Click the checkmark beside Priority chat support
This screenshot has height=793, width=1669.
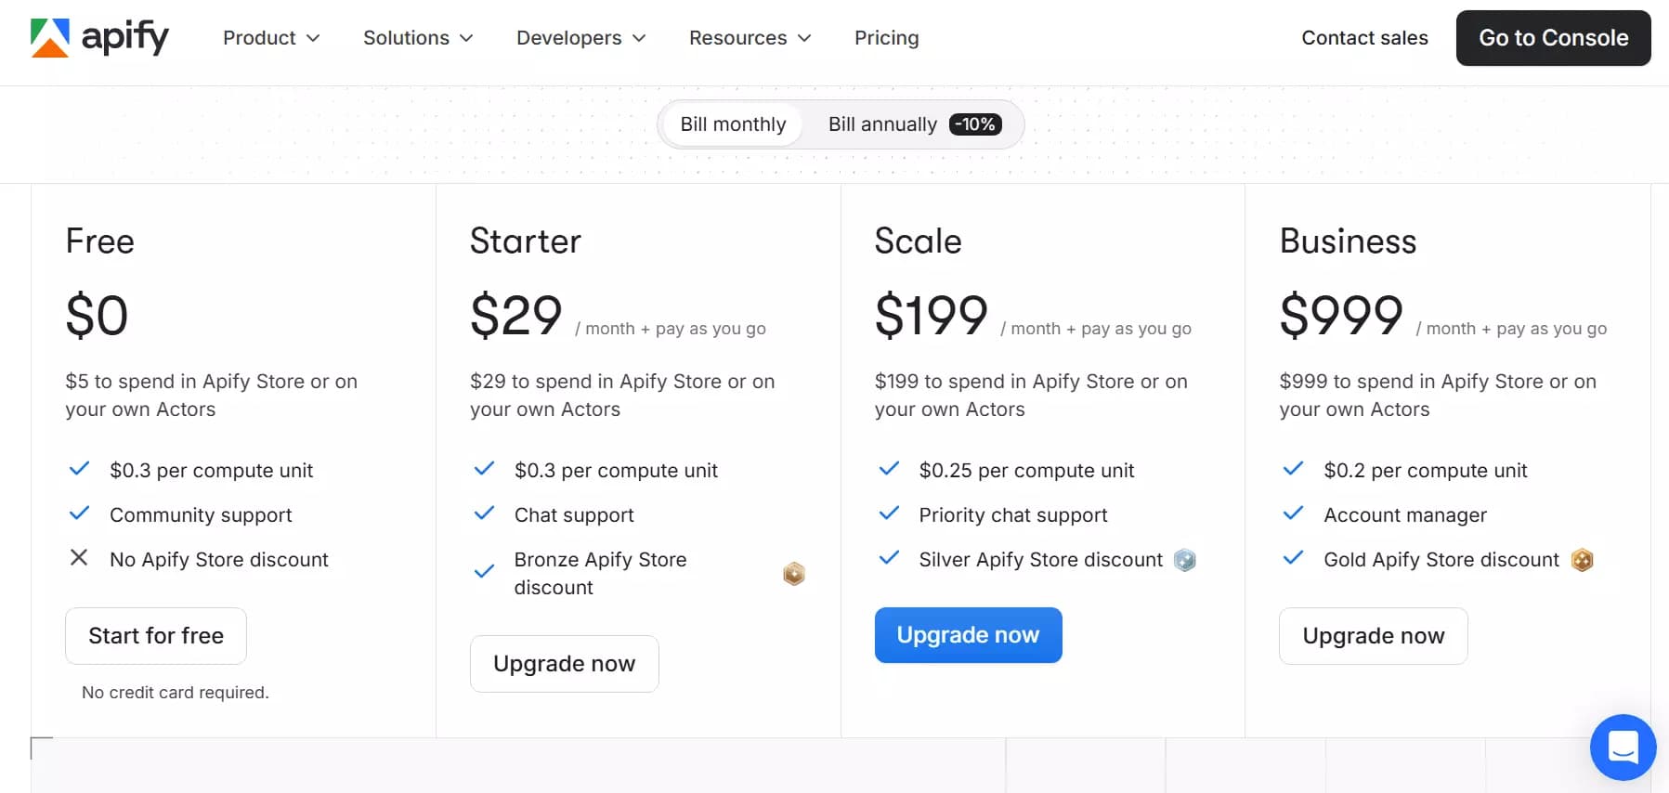click(x=889, y=513)
